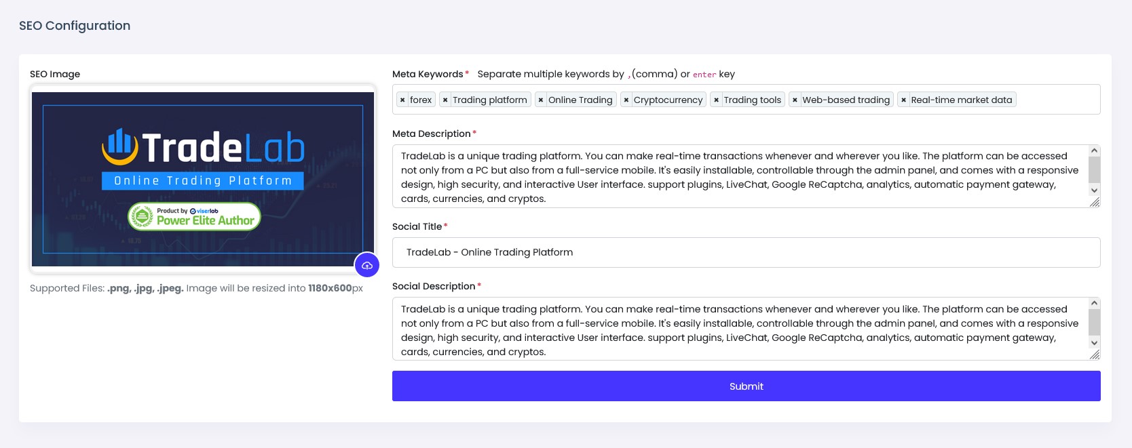The image size is (1132, 448).
Task: Click the Meta Description resize handle
Action: (x=1095, y=202)
